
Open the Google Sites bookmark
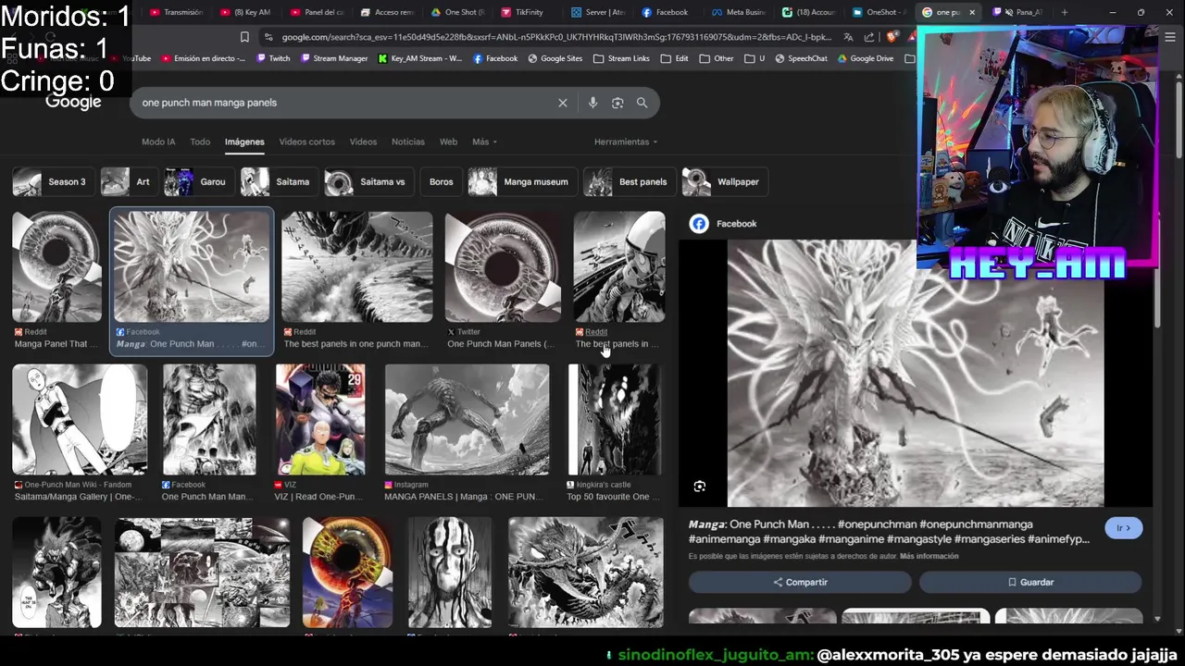pyautogui.click(x=555, y=58)
